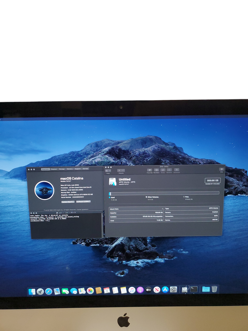
Task: Click the Used legend label under the usage bar
Action: 113,197
